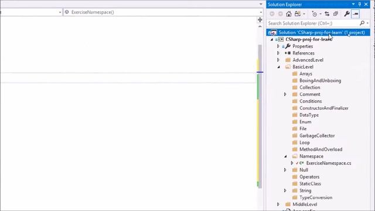Select the File folder
The image size is (375, 211).
point(303,129)
